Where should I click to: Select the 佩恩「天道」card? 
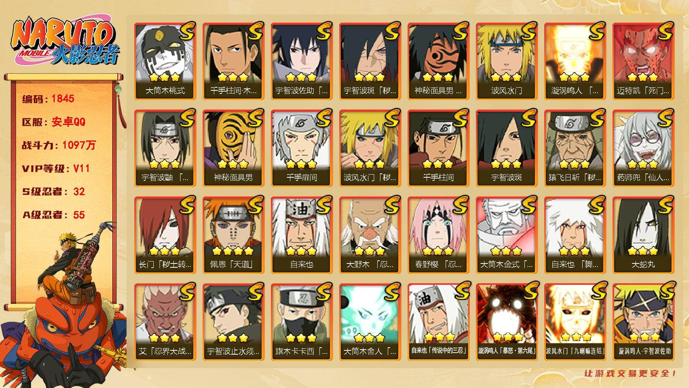pos(233,235)
